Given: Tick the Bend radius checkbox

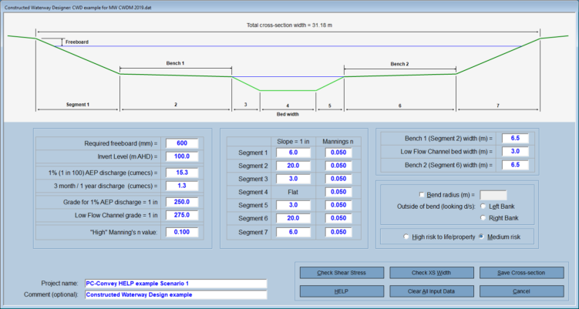Looking at the screenshot, I should coord(422,194).
